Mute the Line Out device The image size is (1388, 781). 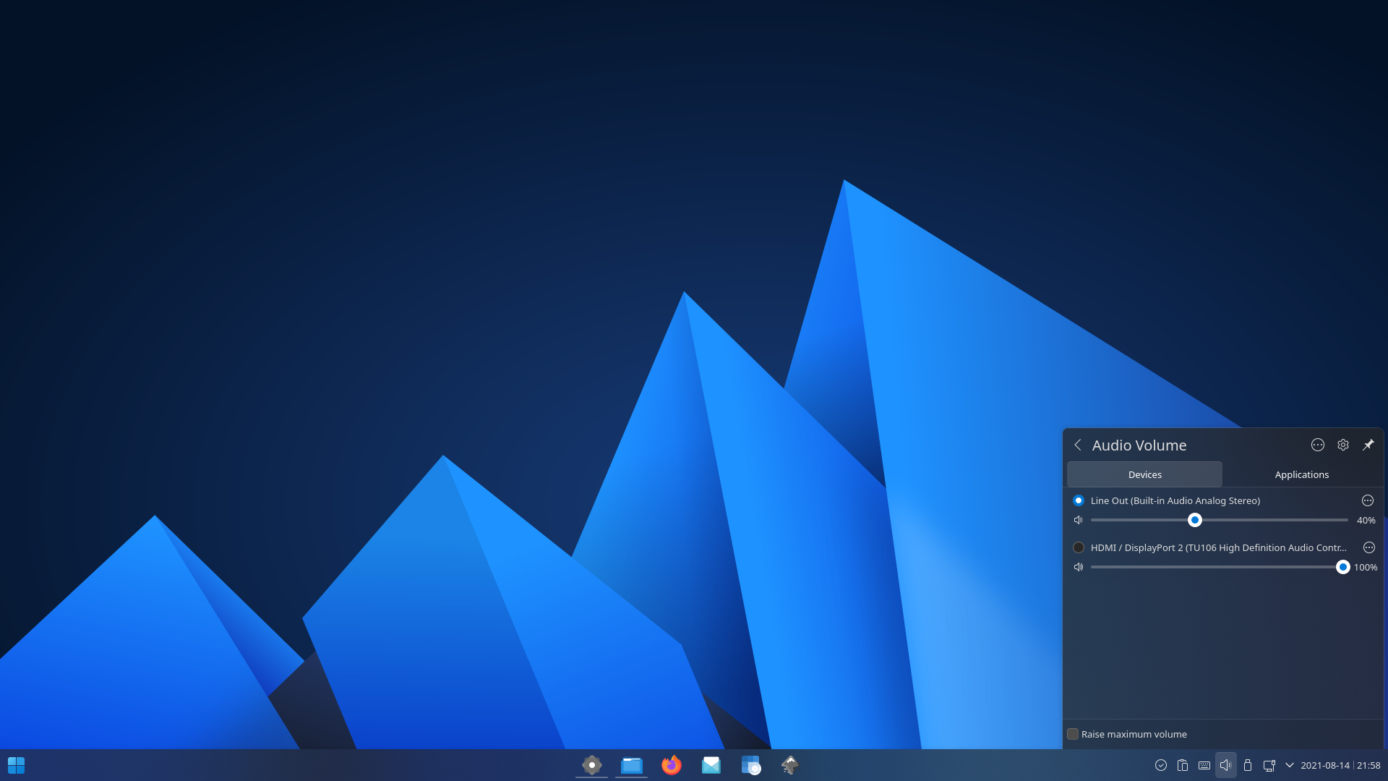tap(1079, 520)
